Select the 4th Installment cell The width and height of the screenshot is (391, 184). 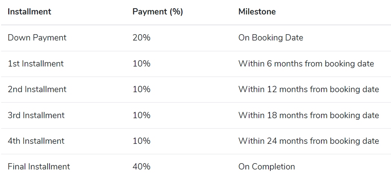(x=36, y=141)
